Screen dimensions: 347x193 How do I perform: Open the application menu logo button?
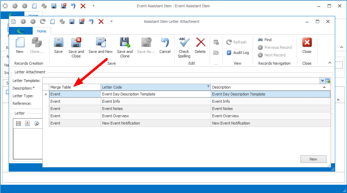[x=21, y=31]
